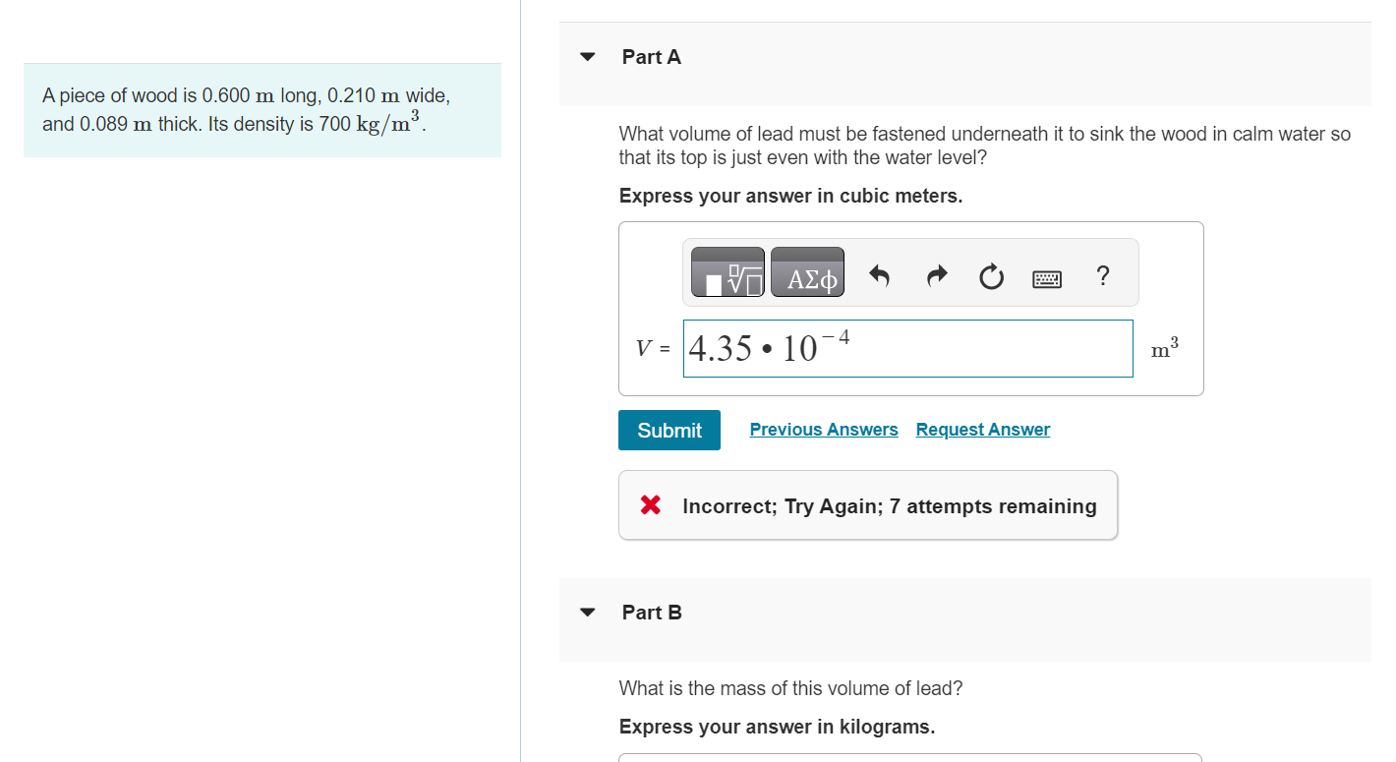Click the Part B answer box
The width and height of the screenshot is (1396, 762).
click(x=909, y=759)
